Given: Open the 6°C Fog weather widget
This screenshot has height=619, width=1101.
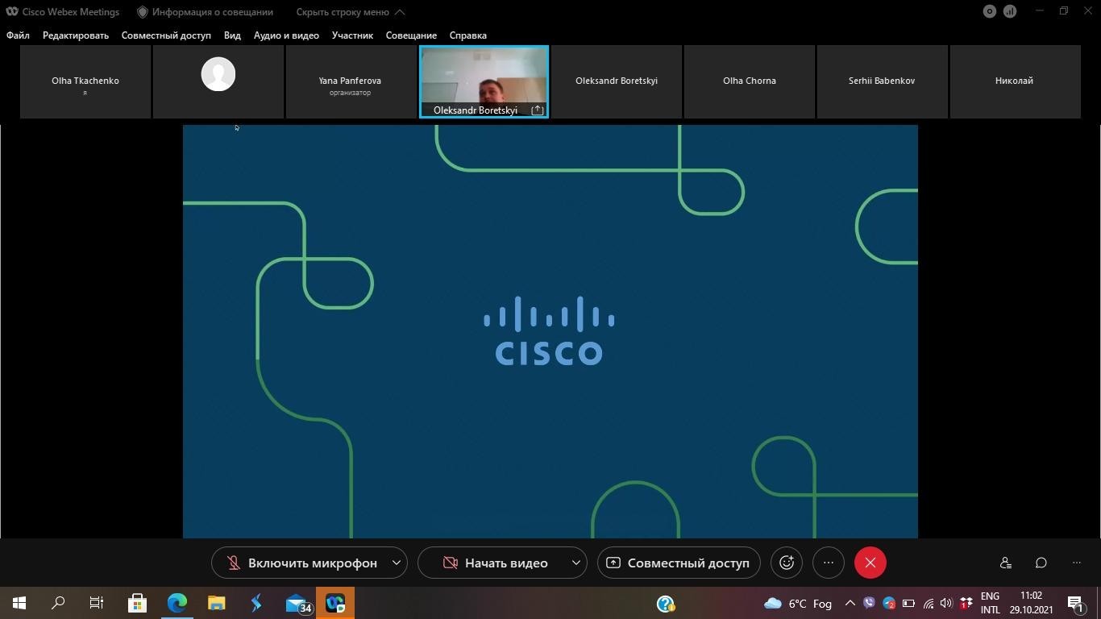Looking at the screenshot, I should point(798,603).
